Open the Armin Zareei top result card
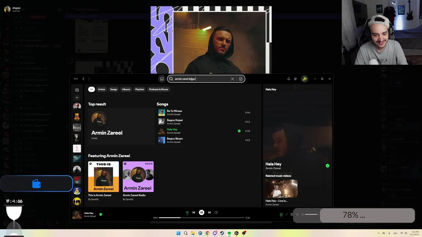 pos(121,126)
